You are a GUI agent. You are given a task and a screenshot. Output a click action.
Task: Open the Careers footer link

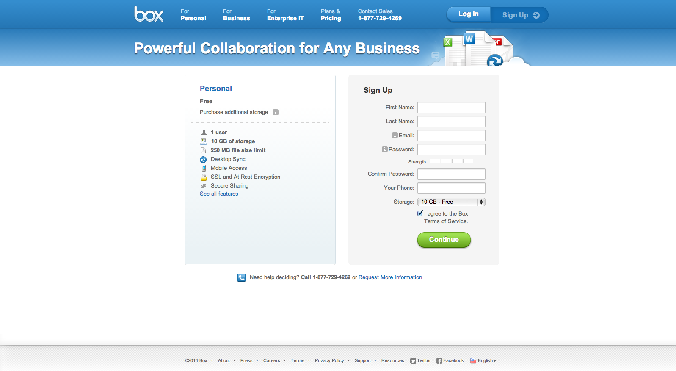(271, 361)
